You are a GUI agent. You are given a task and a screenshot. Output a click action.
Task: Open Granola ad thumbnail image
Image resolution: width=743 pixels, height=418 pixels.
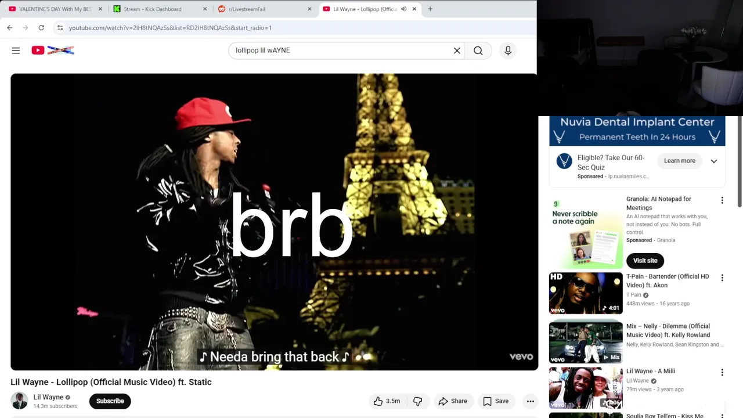pyautogui.click(x=586, y=231)
